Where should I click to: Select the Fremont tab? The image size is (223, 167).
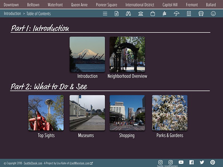point(192,5)
